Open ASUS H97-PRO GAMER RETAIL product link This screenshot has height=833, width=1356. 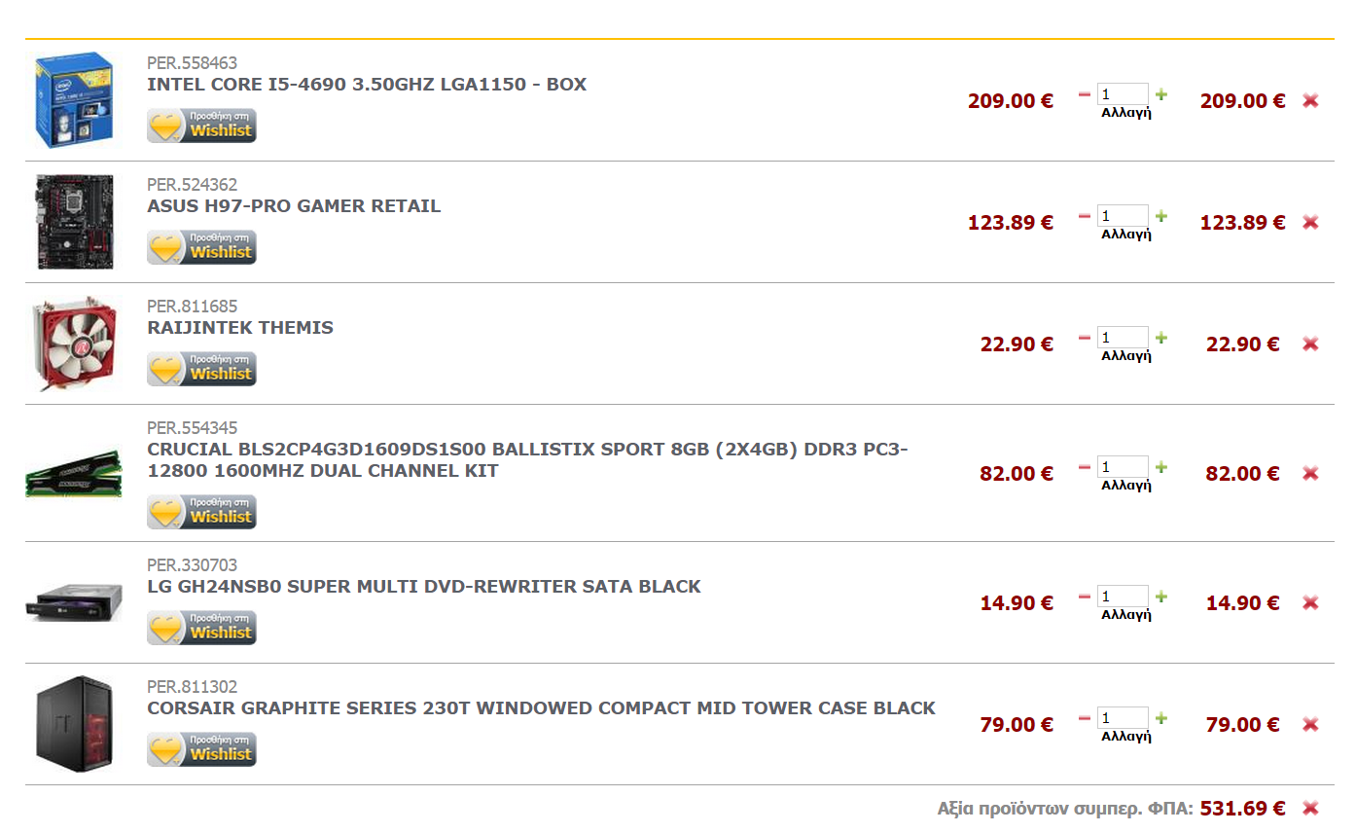[x=294, y=206]
